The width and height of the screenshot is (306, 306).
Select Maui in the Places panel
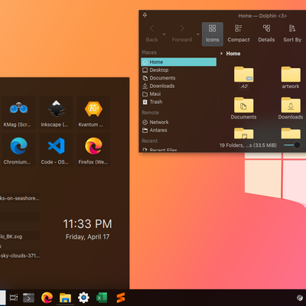(x=178, y=94)
